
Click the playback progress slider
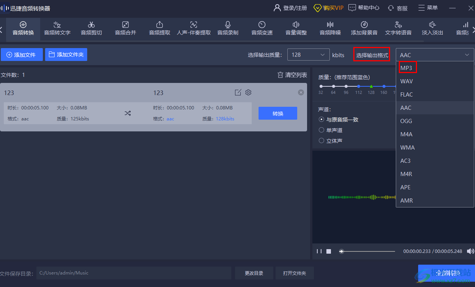367,251
